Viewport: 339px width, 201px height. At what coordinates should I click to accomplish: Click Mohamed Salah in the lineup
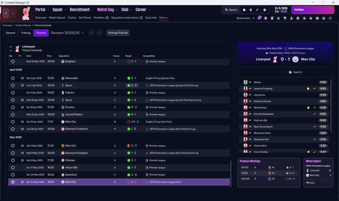point(262,133)
